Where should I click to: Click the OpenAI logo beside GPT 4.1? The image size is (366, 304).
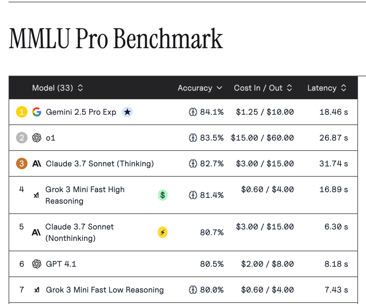[37, 264]
